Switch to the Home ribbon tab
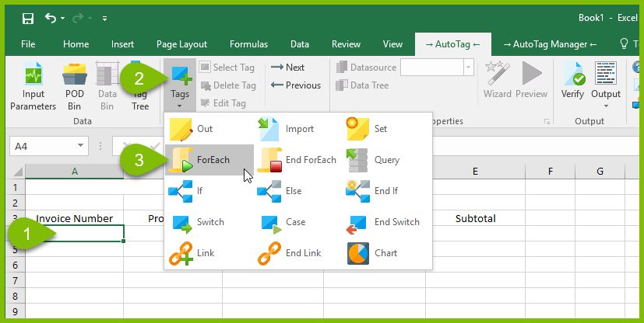Viewport: 644px width, 323px height. [76, 44]
